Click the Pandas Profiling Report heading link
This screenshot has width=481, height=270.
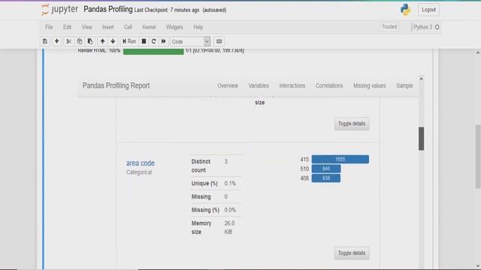coord(116,85)
